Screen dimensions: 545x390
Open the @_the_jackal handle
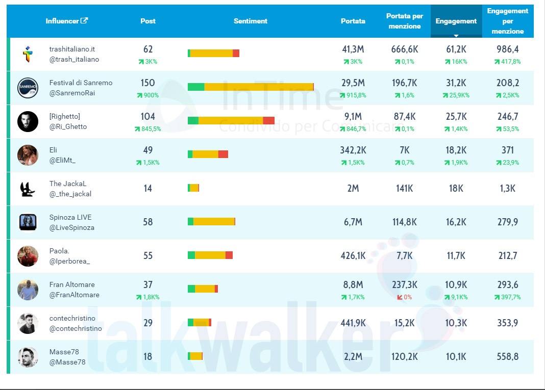pos(70,194)
